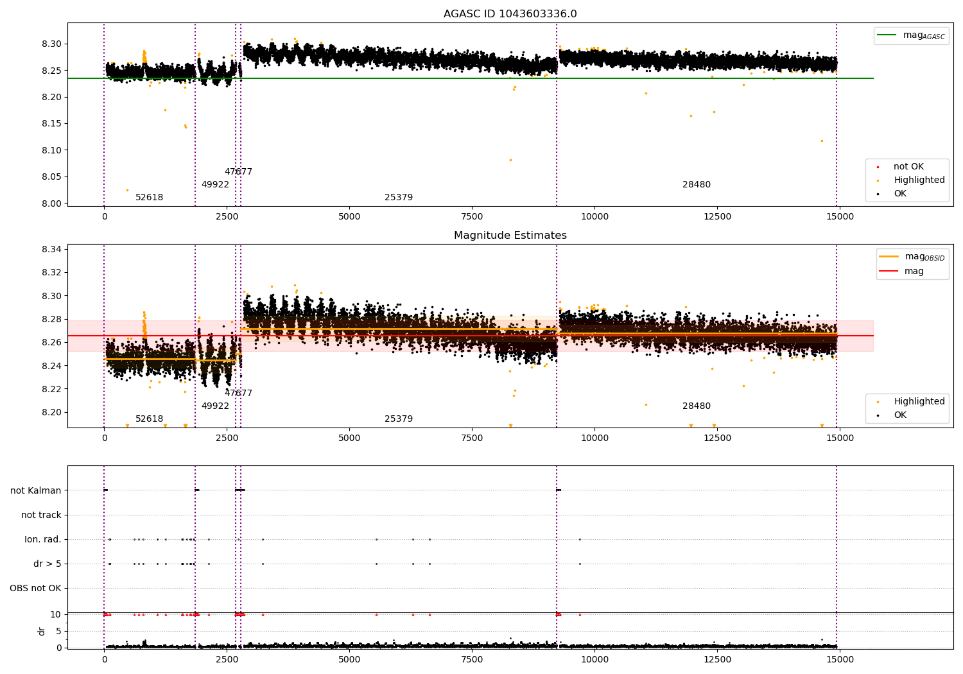
Task: Click the 8.05 tick on the top plot
Action: pyautogui.click(x=52, y=177)
